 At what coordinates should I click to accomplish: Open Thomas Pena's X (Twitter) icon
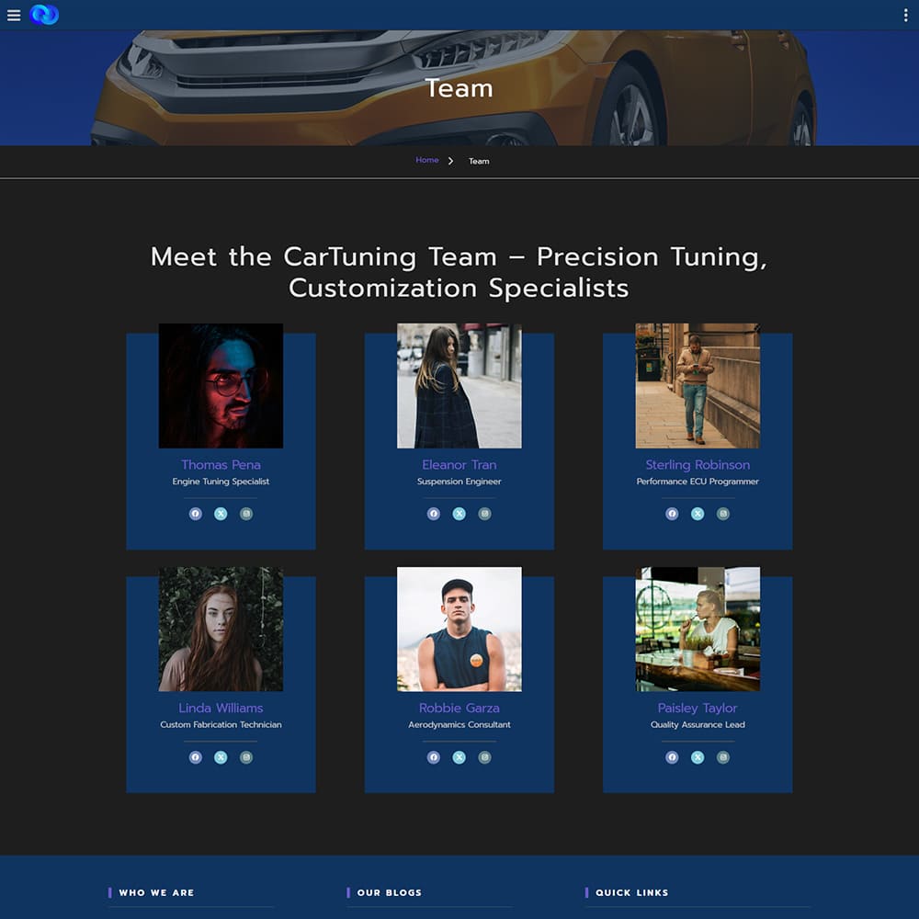click(221, 514)
